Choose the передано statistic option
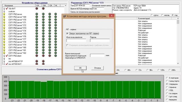 (x=167, y=99)
